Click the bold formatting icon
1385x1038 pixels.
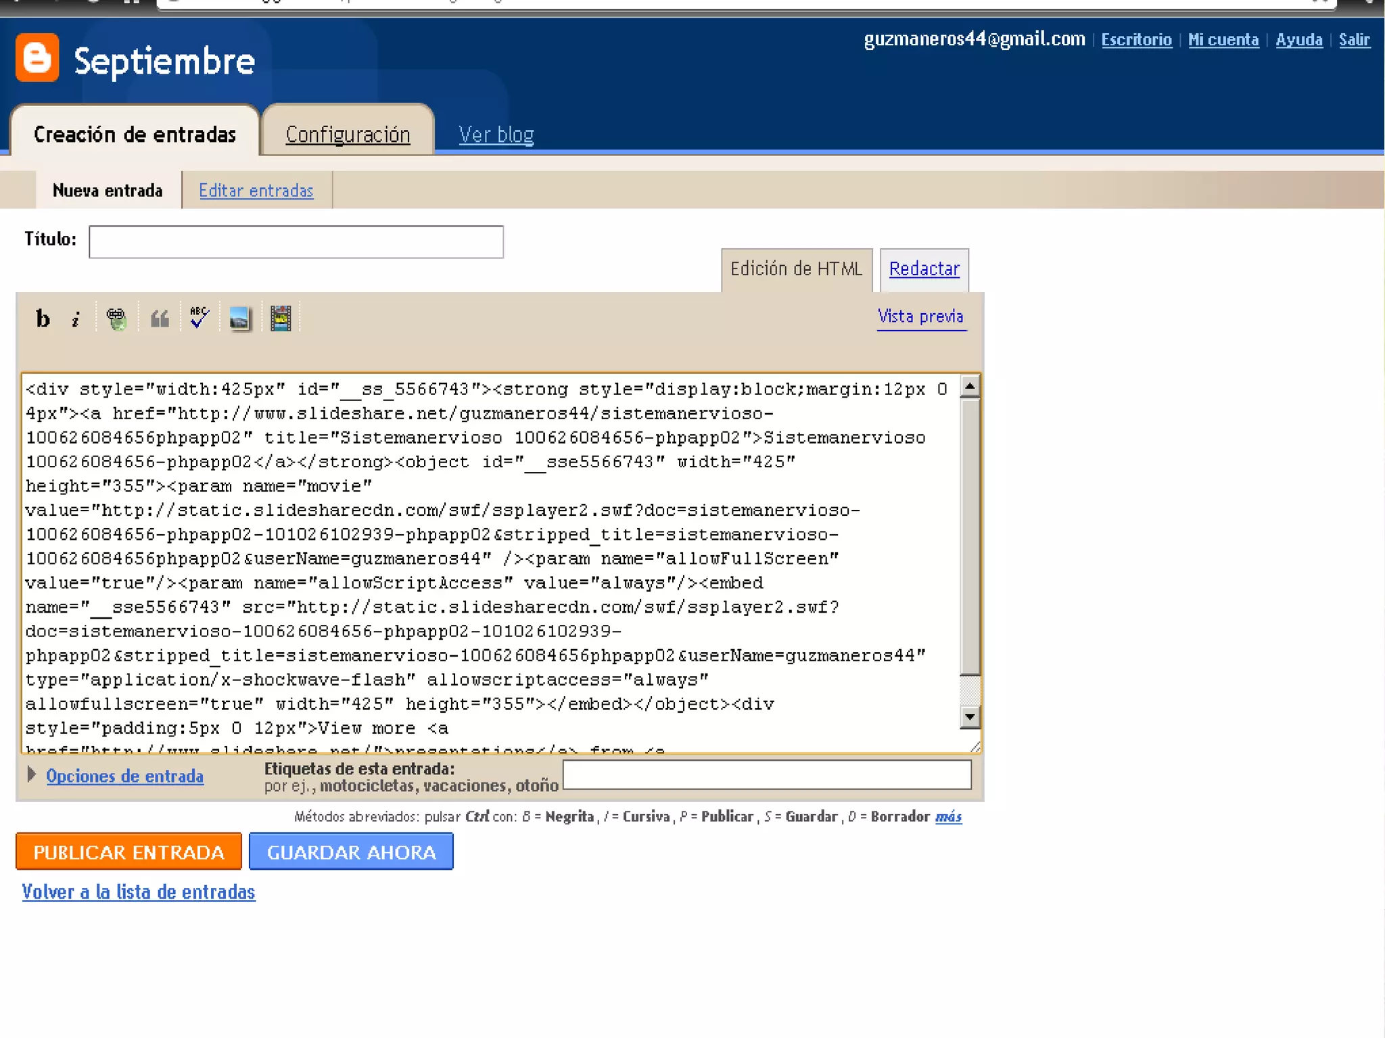43,318
